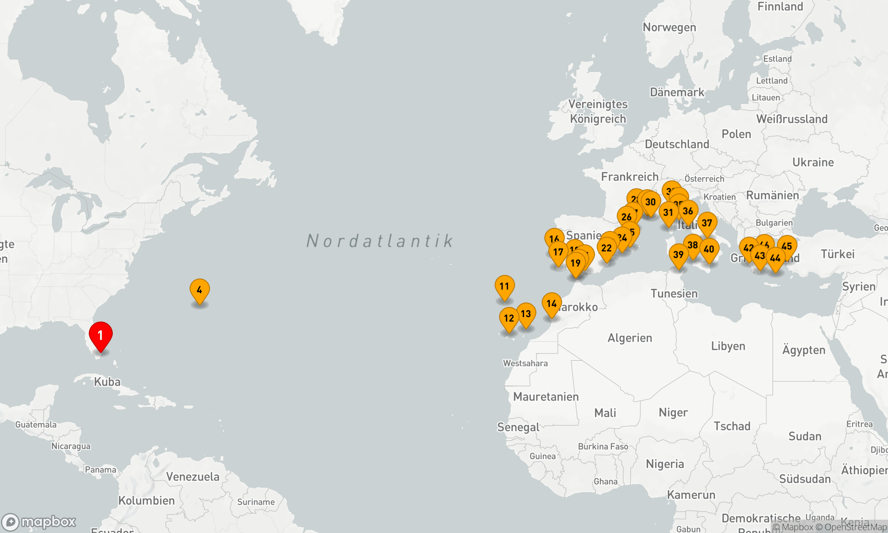The image size is (888, 533).
Task: Click orange pin number 17
Action: coord(558,252)
